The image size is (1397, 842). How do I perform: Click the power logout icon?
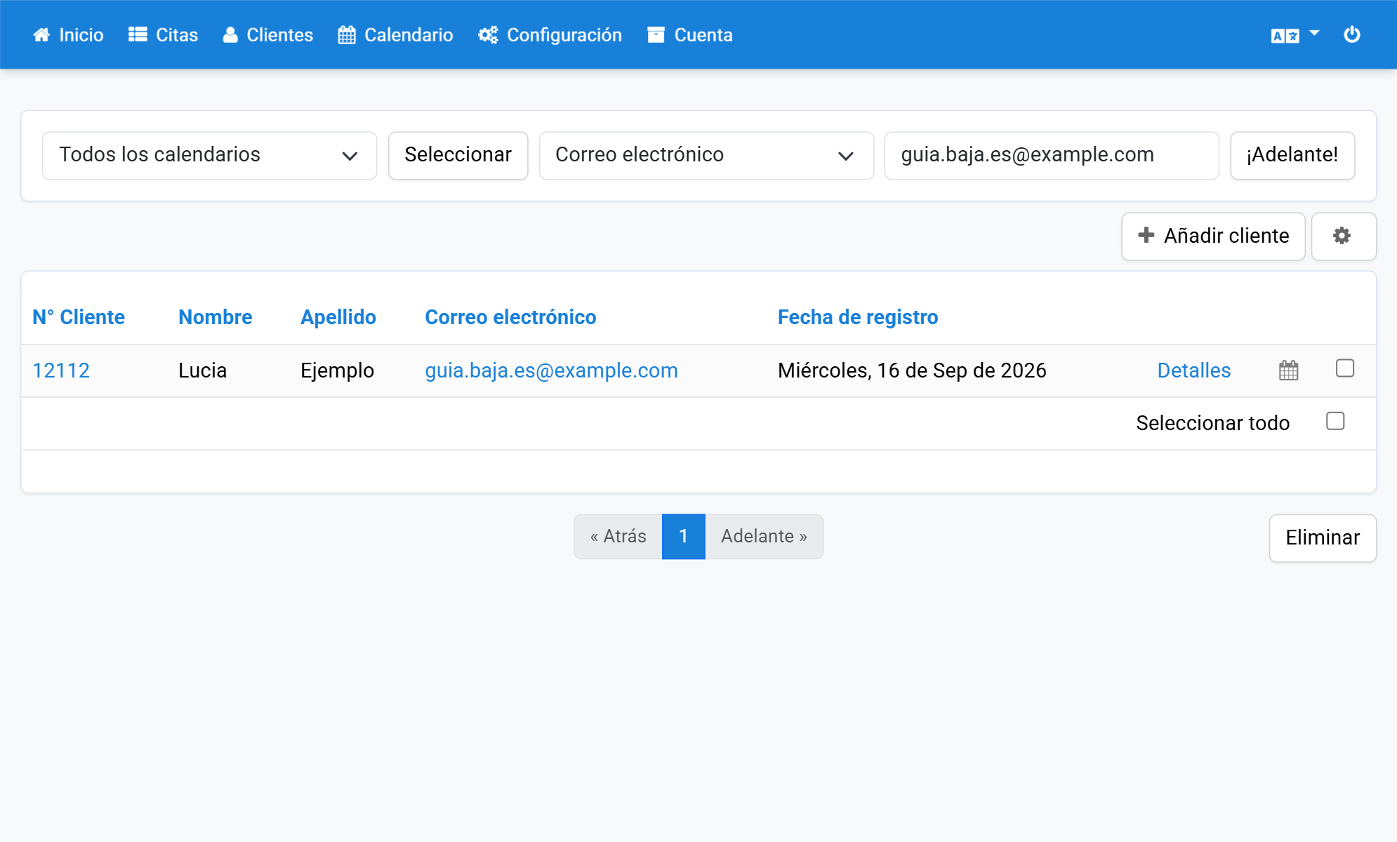(1352, 34)
